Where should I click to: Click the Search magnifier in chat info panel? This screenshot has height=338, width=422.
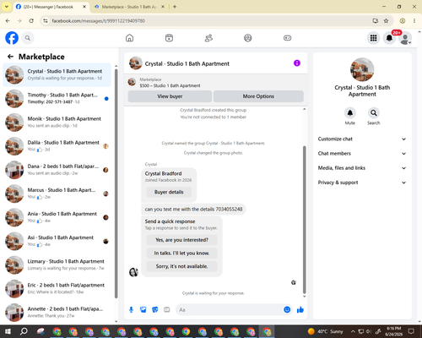click(374, 113)
